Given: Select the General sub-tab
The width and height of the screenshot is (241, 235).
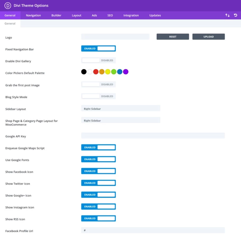Looking at the screenshot, I should (x=10, y=24).
